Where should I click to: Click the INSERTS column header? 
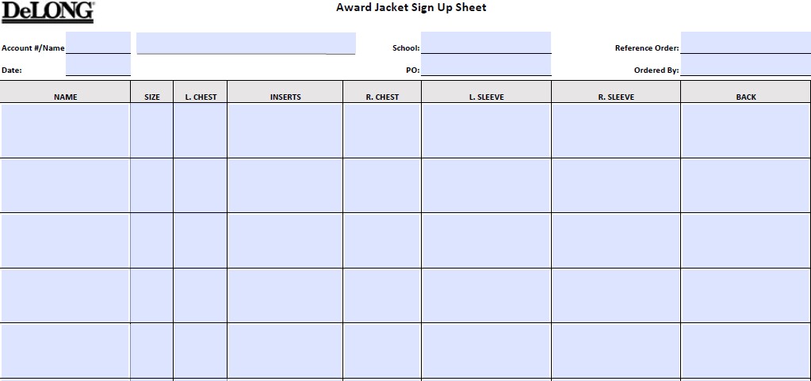pyautogui.click(x=285, y=97)
